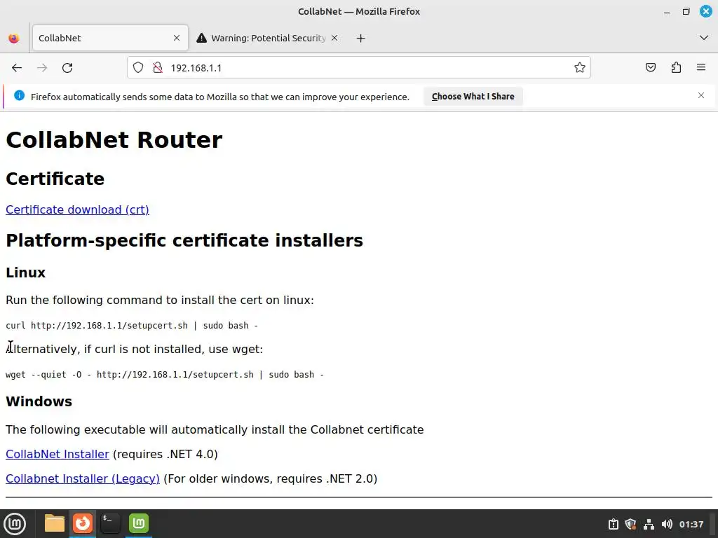Minimize the Firefox window
This screenshot has height=538, width=718.
pos(667,12)
